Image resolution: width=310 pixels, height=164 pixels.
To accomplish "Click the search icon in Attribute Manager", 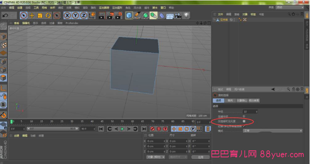I will tap(288, 89).
